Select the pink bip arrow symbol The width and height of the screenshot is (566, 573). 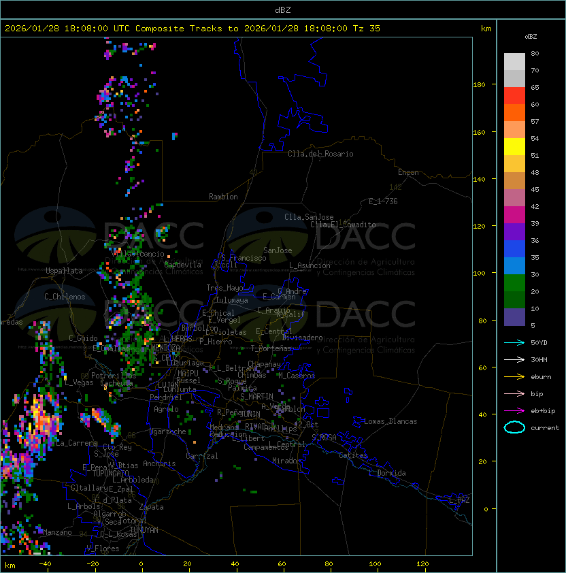tap(515, 393)
